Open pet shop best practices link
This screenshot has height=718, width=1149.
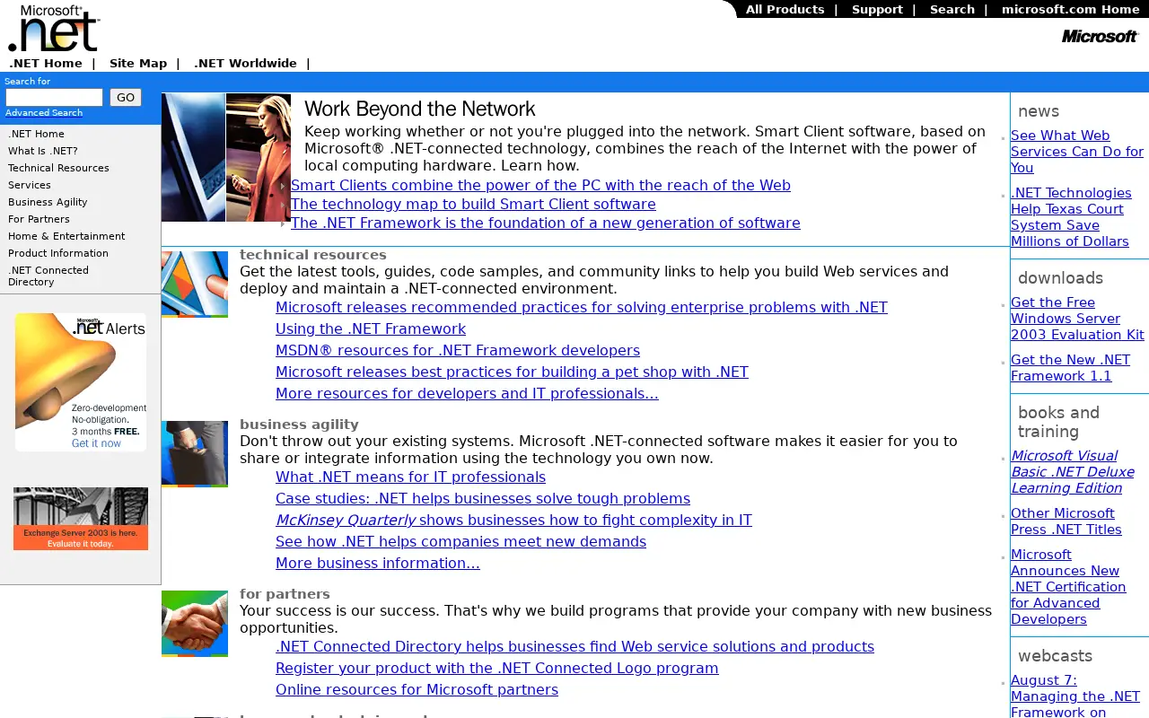(x=512, y=372)
